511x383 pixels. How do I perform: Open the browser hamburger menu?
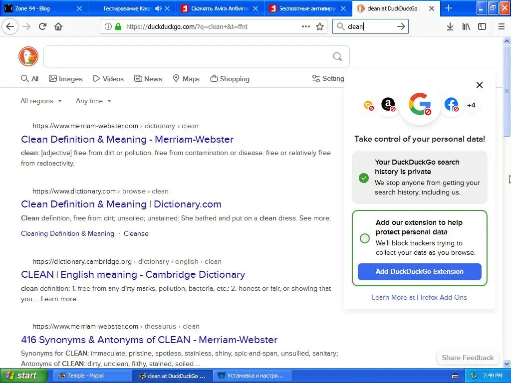pos(501,26)
